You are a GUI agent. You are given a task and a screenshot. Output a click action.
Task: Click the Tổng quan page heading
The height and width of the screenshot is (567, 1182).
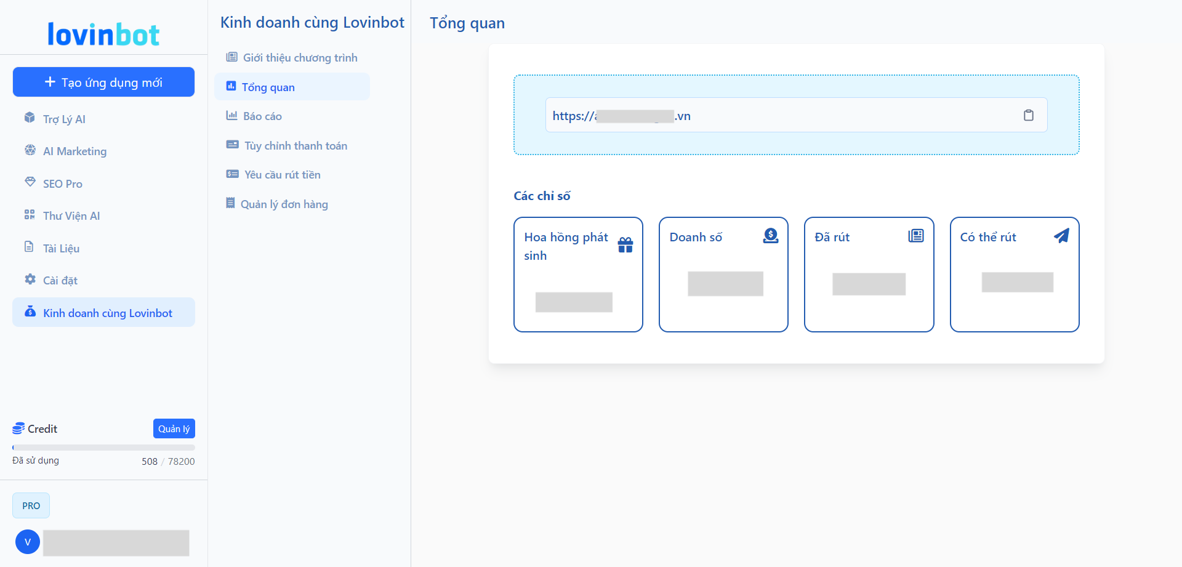467,23
